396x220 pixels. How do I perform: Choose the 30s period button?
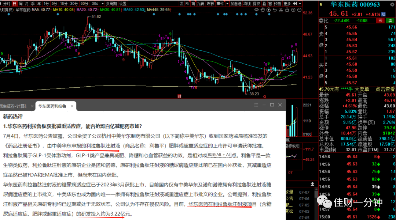(95, 4)
